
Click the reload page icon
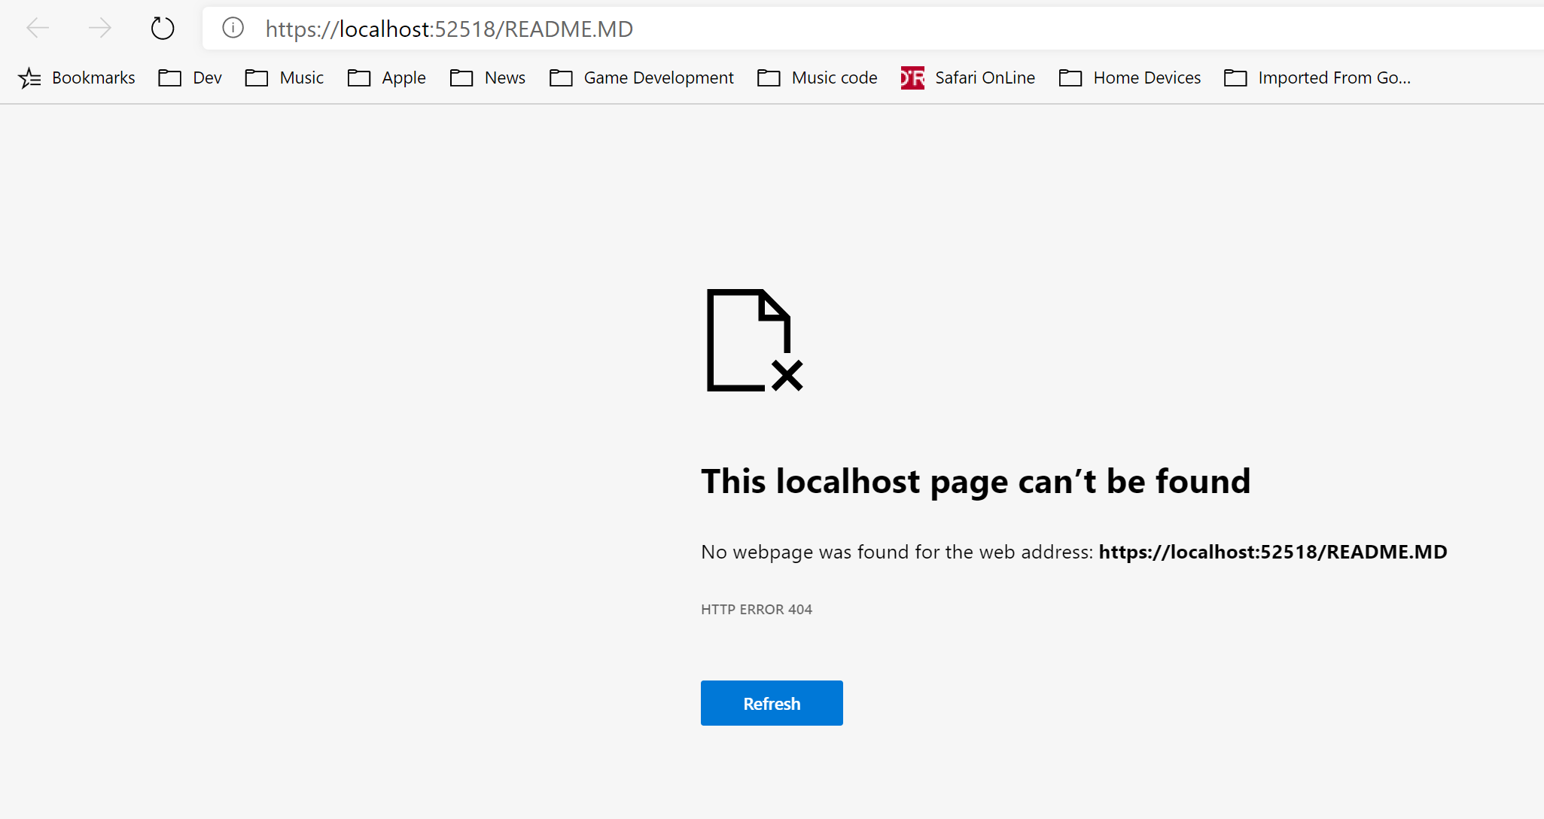pyautogui.click(x=163, y=29)
